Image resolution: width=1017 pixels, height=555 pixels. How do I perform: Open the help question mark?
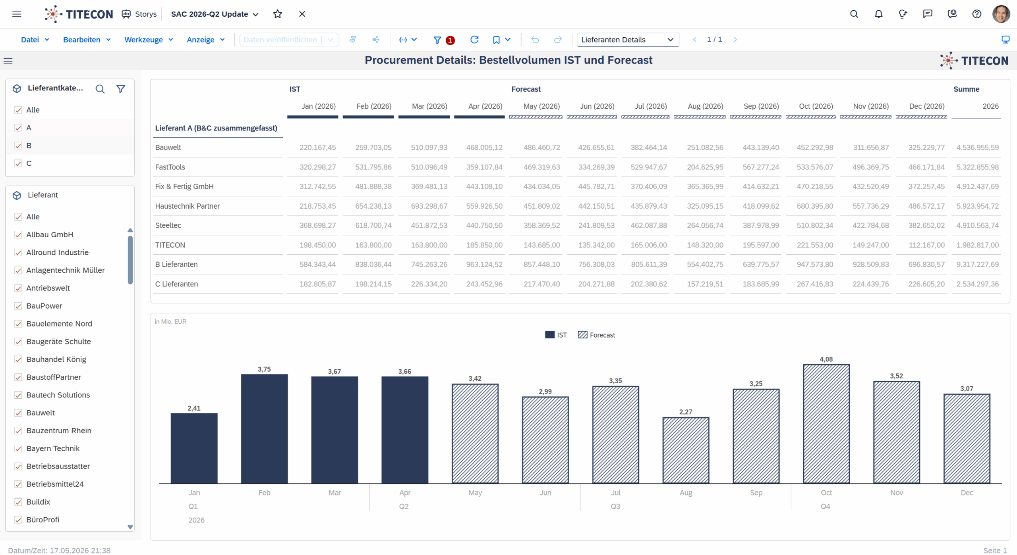pyautogui.click(x=976, y=14)
